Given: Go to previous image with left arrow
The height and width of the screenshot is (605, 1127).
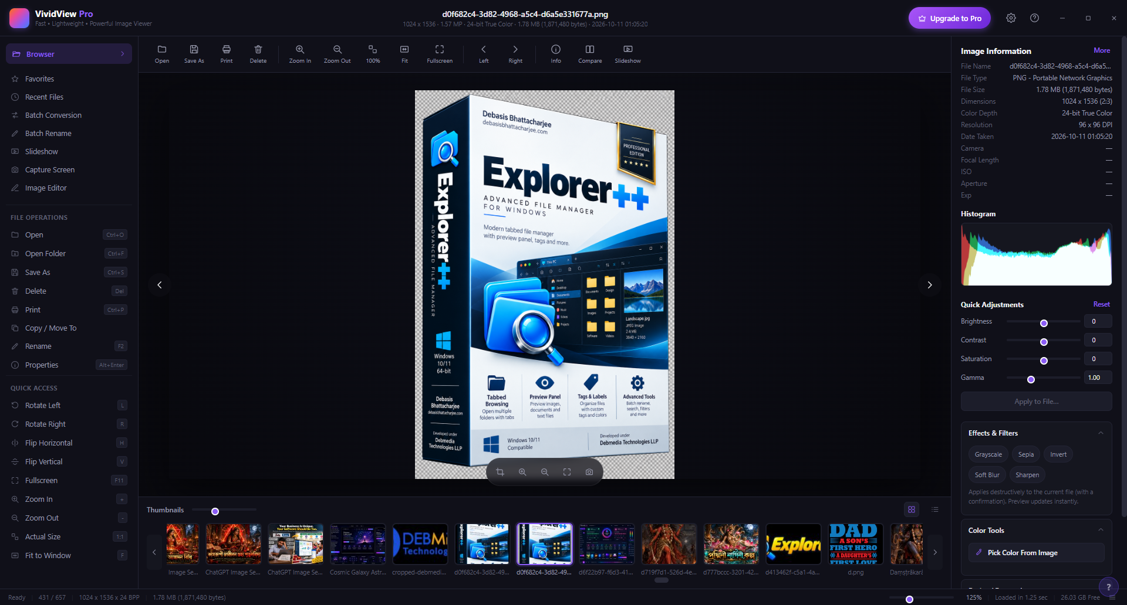Looking at the screenshot, I should coord(160,285).
